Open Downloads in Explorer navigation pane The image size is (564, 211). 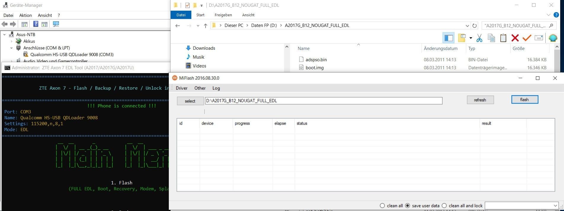pyautogui.click(x=200, y=48)
